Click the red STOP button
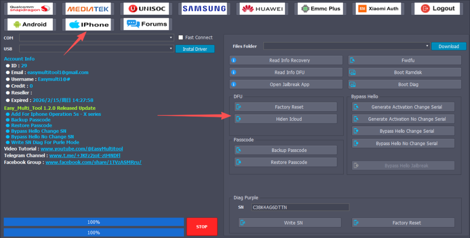The width and height of the screenshot is (470, 238). [x=202, y=227]
